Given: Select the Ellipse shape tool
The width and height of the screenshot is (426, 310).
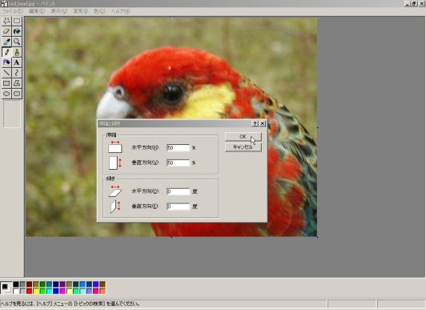Looking at the screenshot, I should (x=6, y=94).
